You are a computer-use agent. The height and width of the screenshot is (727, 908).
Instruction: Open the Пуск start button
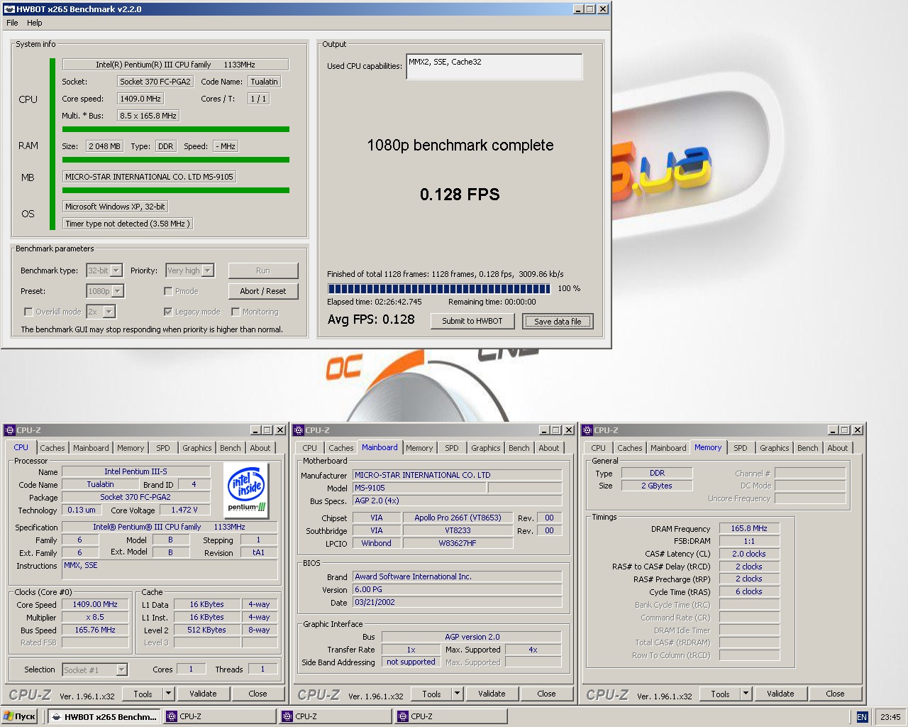pyautogui.click(x=20, y=716)
